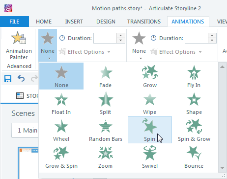Apply the Grow entrance animation
Screen dimensions: 227x179
(150, 76)
